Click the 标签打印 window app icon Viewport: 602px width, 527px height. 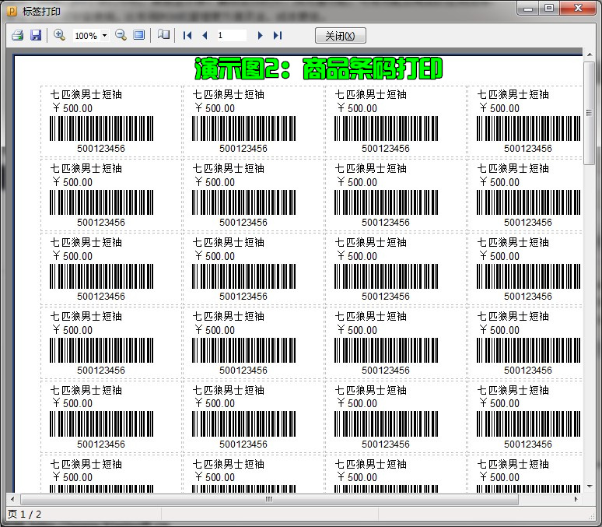click(x=12, y=11)
